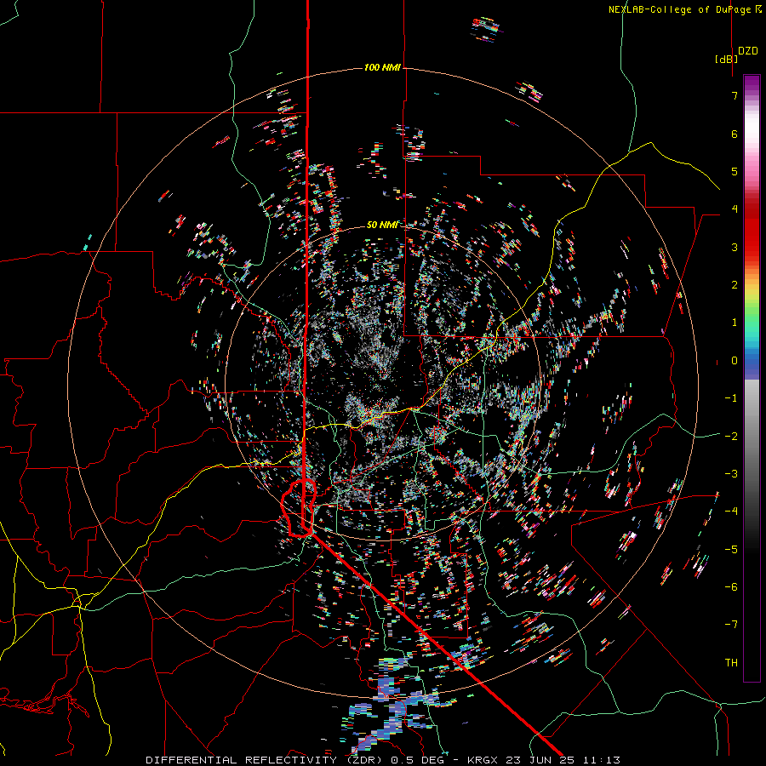766x766 pixels.
Task: Click the -5 value on the scale
Action: (x=731, y=549)
